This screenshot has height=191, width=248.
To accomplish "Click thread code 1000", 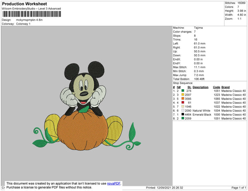I will [217, 114].
